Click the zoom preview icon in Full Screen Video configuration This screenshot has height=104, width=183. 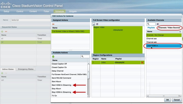(93, 24)
